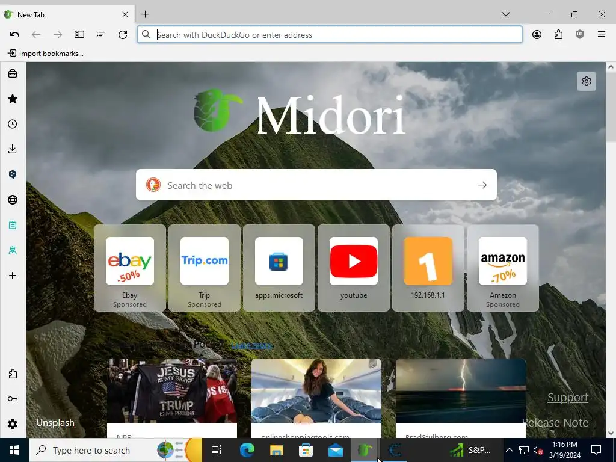
Task: Expand the list all tabs chevron
Action: [506, 14]
